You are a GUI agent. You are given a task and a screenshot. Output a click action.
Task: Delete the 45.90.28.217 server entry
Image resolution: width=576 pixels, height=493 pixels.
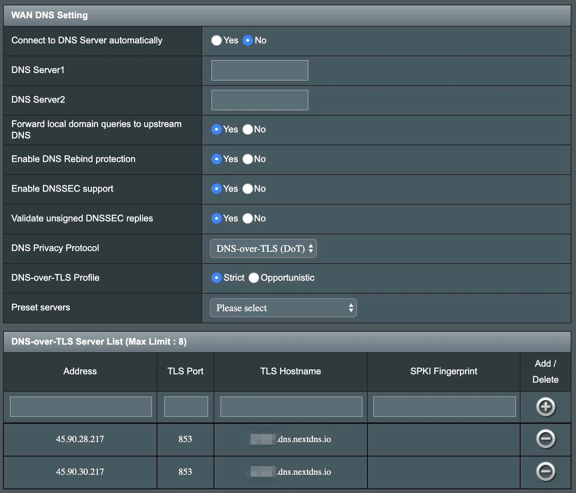pyautogui.click(x=545, y=439)
